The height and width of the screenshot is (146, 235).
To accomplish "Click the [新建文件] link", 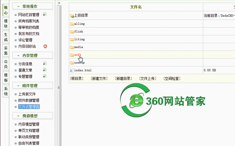I will 99,78.
